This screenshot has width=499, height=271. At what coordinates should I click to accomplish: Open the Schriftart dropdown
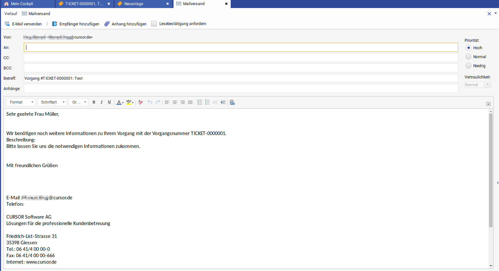[x=52, y=102]
